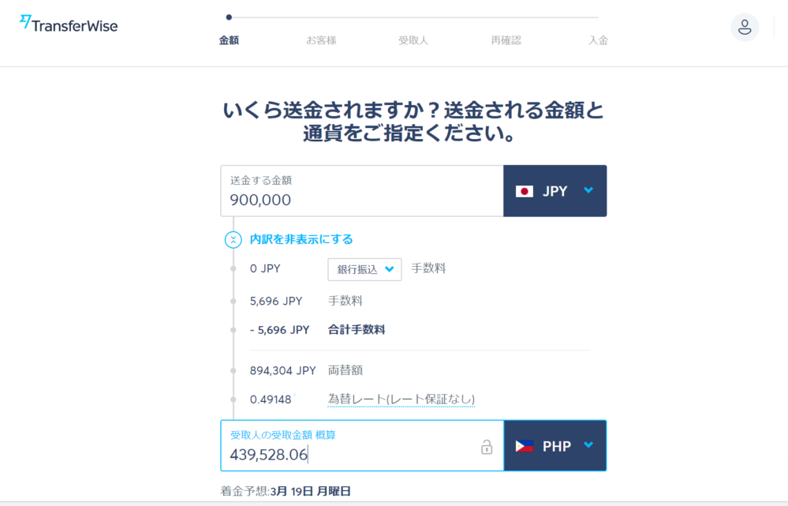Screen dimensions: 788x506
Task: Hide breakdown via 内訳を非表示にする link
Action: tap(301, 239)
